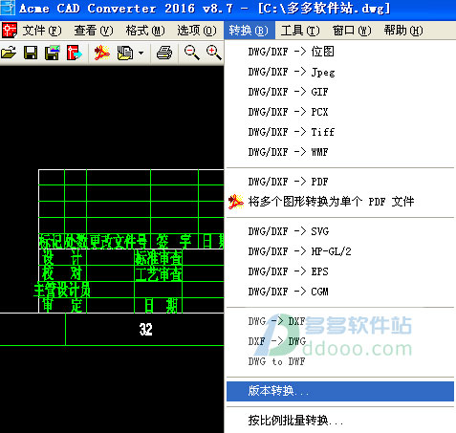This screenshot has height=433, width=456.
Task: Select DWG -> DXF menu entry
Action: pyautogui.click(x=340, y=321)
